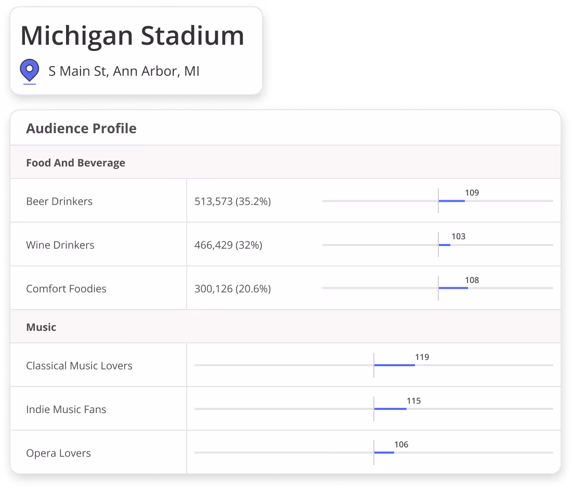Click the Comfort Foodies index marker at 108
The width and height of the screenshot is (573, 489).
pos(453,288)
